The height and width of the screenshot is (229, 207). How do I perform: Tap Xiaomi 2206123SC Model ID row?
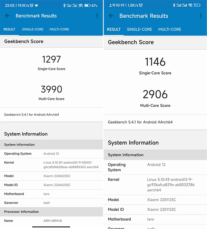pos(52,185)
